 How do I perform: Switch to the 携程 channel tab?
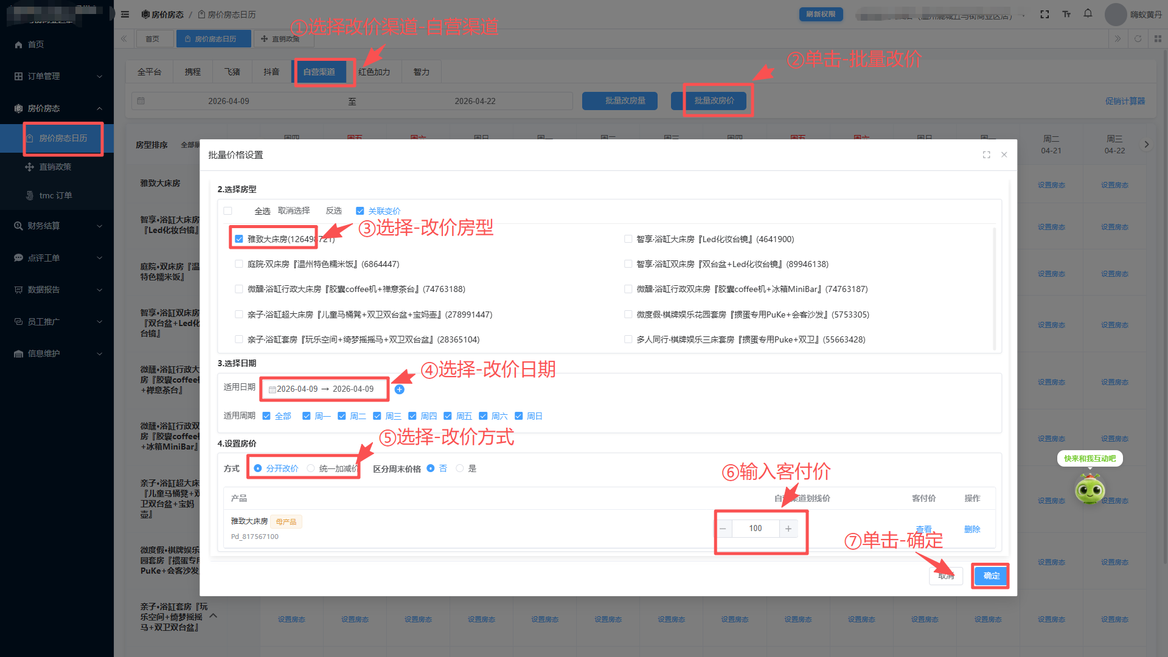[193, 72]
